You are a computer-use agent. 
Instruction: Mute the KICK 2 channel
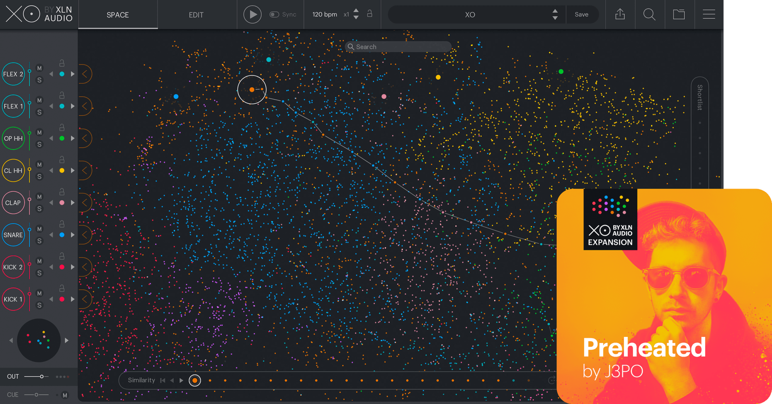(39, 261)
